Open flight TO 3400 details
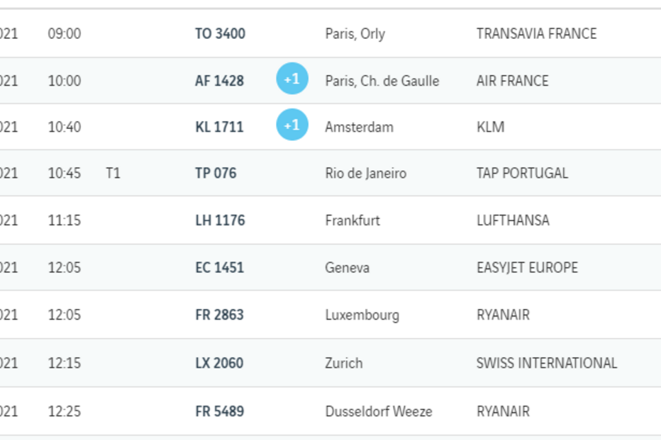The height and width of the screenshot is (440, 661). coord(220,33)
